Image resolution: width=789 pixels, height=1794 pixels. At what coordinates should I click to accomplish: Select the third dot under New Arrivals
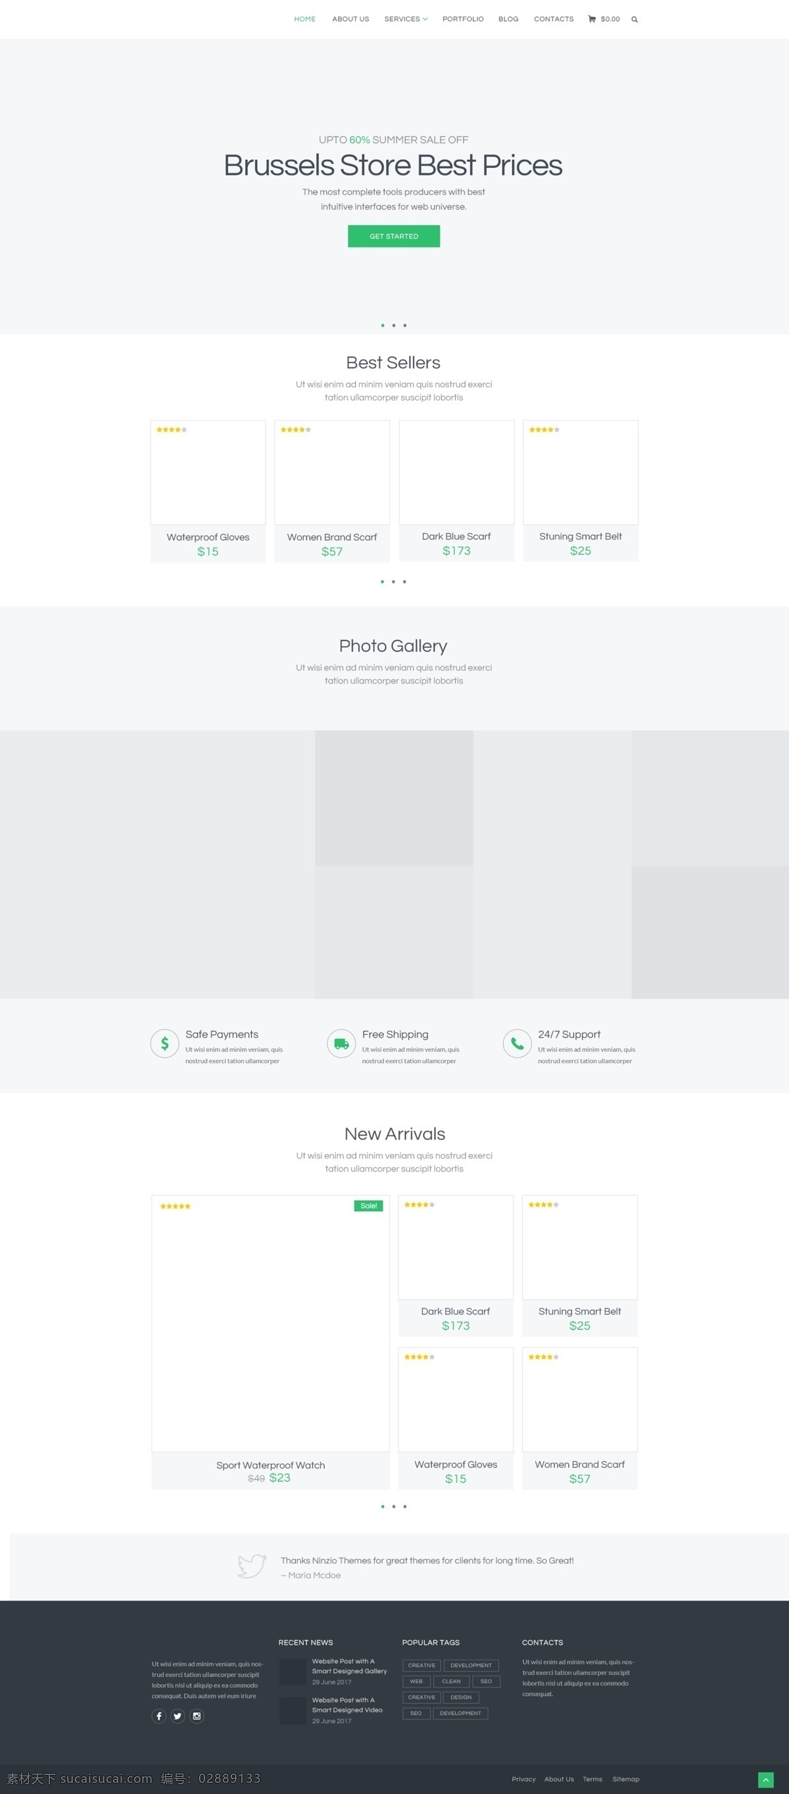[x=405, y=1507]
